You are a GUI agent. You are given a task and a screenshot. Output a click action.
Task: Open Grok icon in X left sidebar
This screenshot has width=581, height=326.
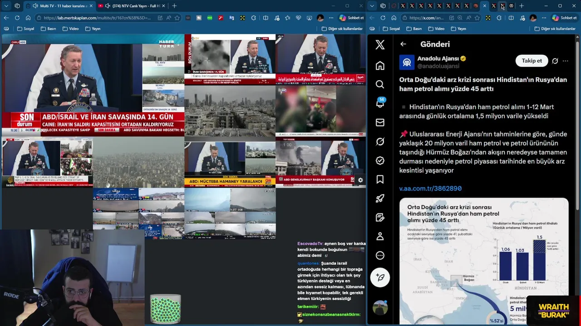point(380,141)
